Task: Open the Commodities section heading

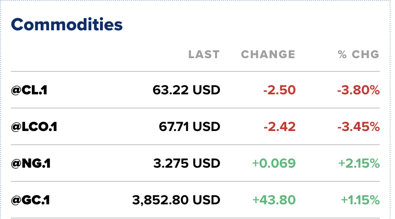Action: (x=67, y=24)
